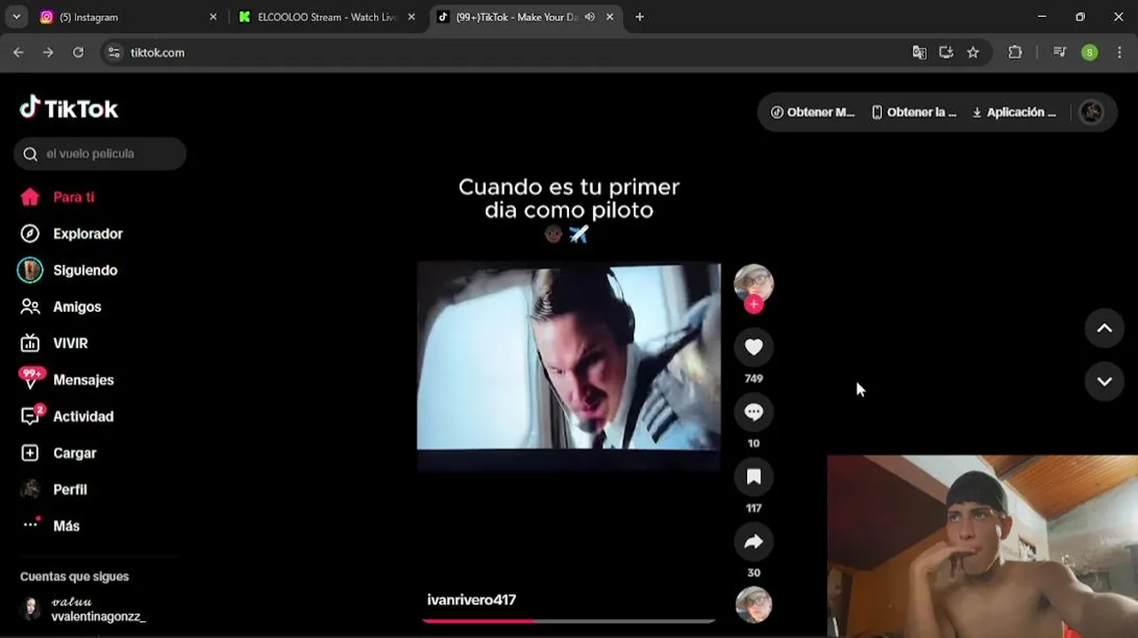View site information icon in address bar
This screenshot has height=638, width=1138.
pos(113,52)
